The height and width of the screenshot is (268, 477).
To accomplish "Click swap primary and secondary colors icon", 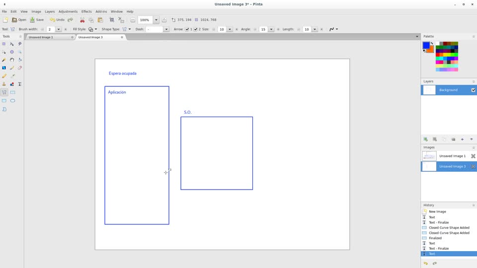I will [432, 43].
